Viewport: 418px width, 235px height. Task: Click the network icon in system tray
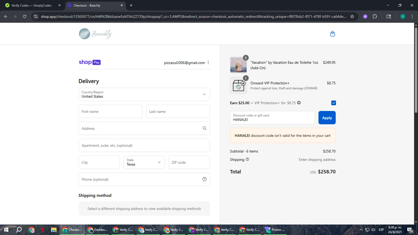[x=367, y=230]
